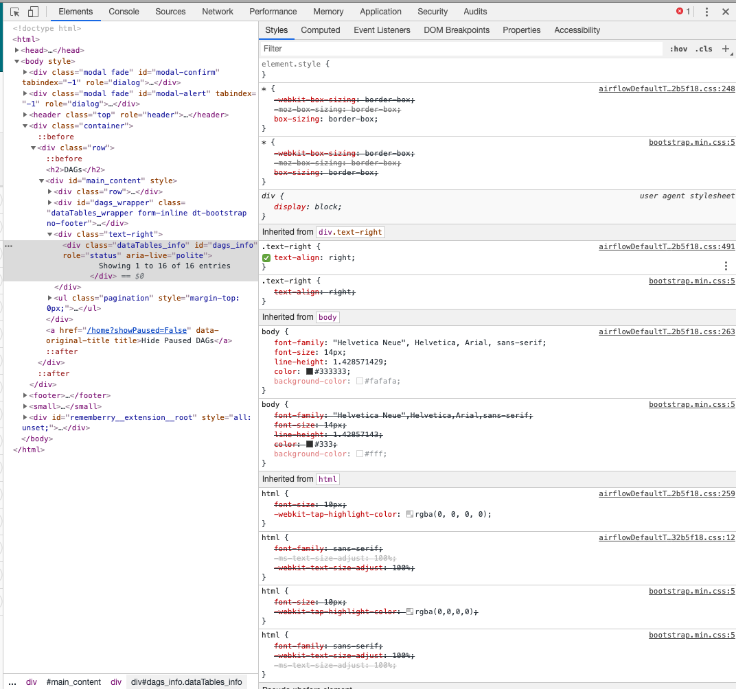Viewport: 736px width, 689px height.
Task: Toggle the :hov element state button
Action: point(678,49)
